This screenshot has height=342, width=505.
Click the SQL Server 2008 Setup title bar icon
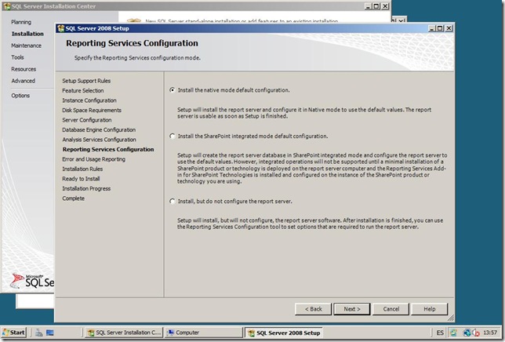coord(60,28)
